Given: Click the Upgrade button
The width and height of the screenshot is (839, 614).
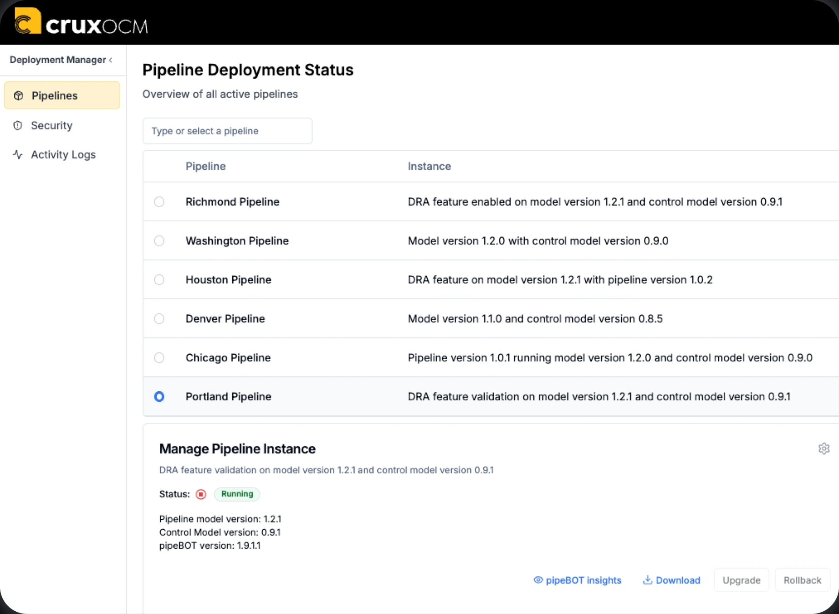Looking at the screenshot, I should click(x=741, y=580).
